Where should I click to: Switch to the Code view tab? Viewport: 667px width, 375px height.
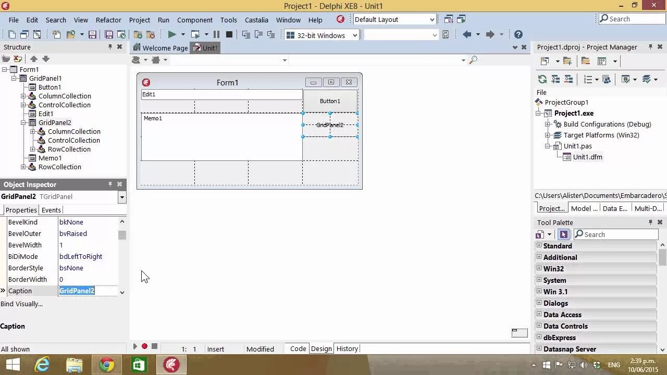[298, 348]
